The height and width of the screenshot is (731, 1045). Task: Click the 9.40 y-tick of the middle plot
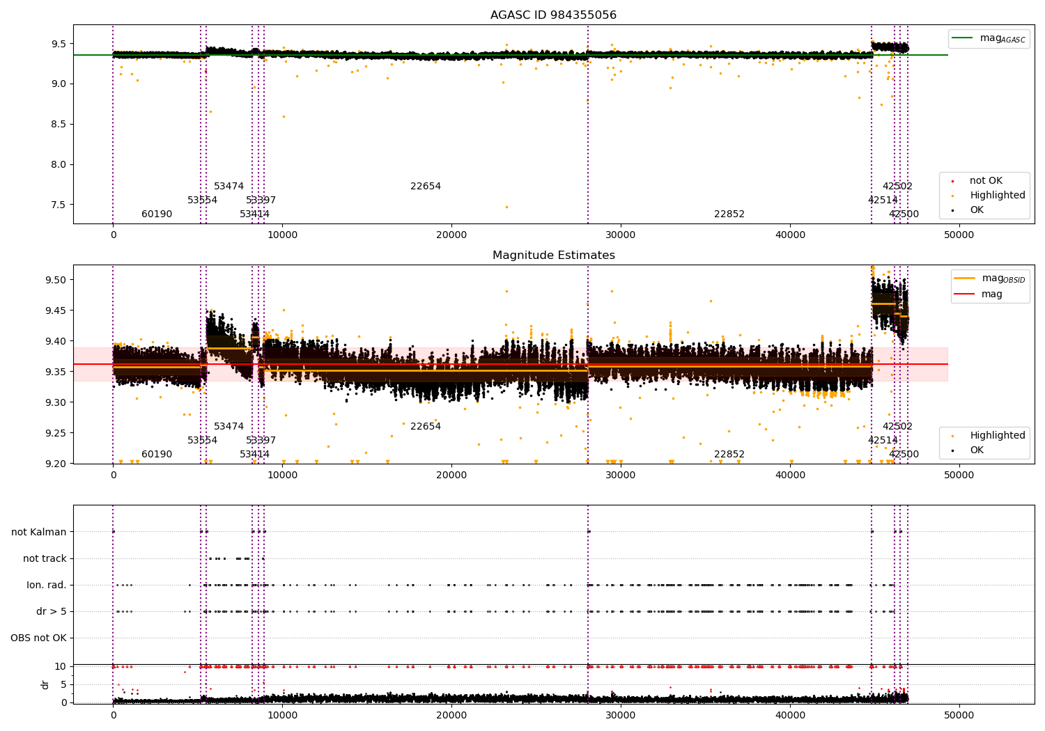point(56,341)
